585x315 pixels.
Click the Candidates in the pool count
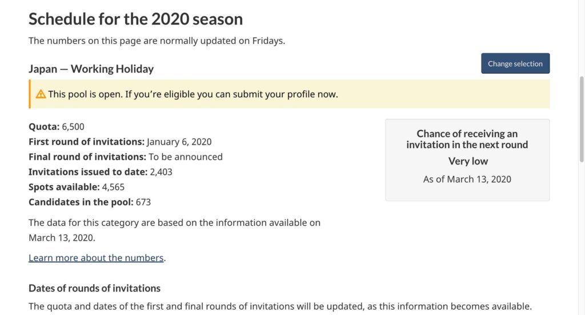pos(143,202)
